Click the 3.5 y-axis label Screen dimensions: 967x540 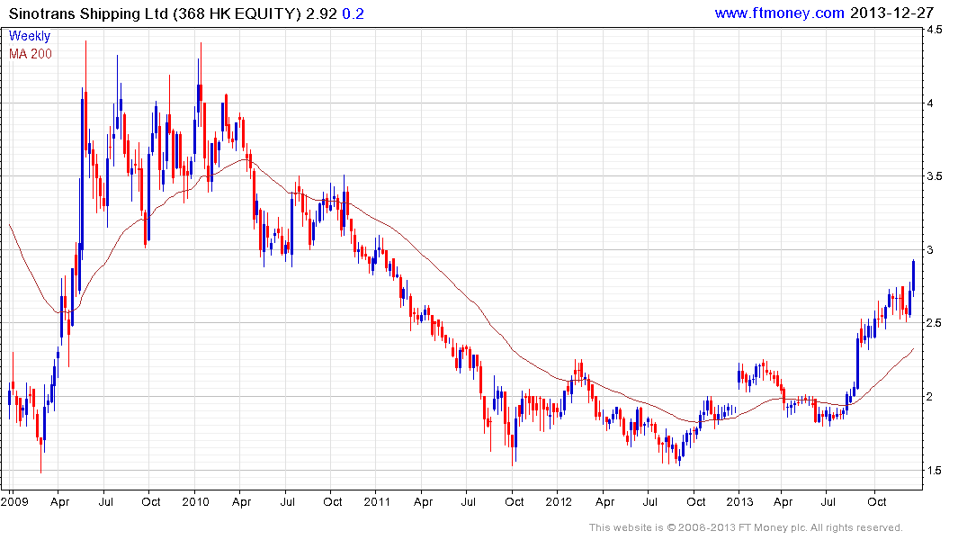(x=935, y=175)
